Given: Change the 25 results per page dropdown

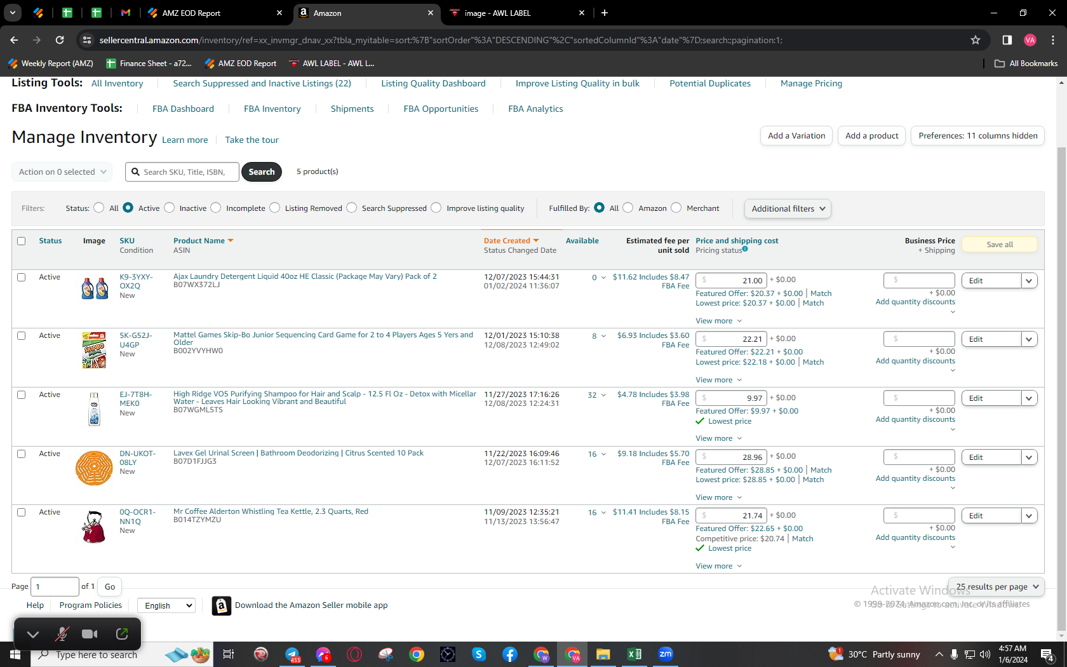Looking at the screenshot, I should (x=997, y=587).
